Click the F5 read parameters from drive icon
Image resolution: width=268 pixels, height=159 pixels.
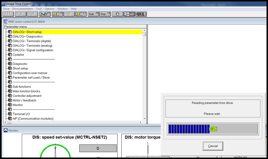point(57,14)
